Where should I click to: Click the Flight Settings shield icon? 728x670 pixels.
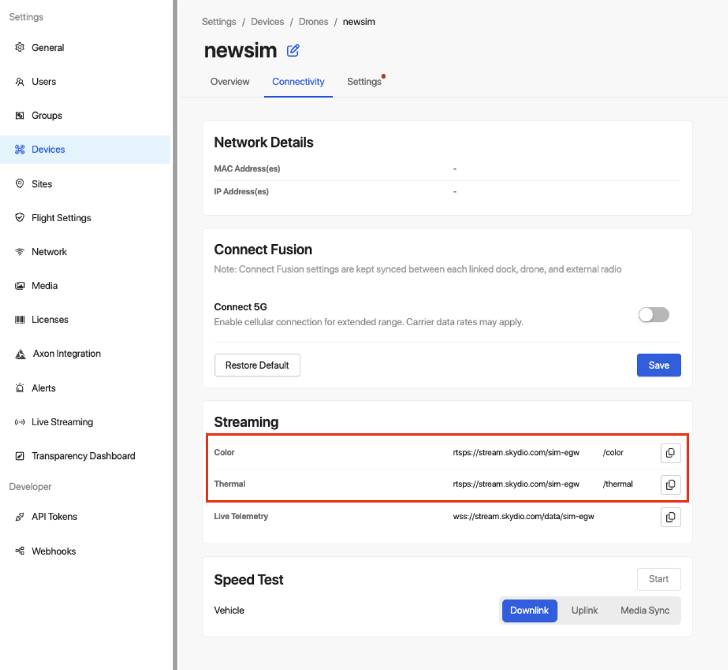[x=20, y=218]
